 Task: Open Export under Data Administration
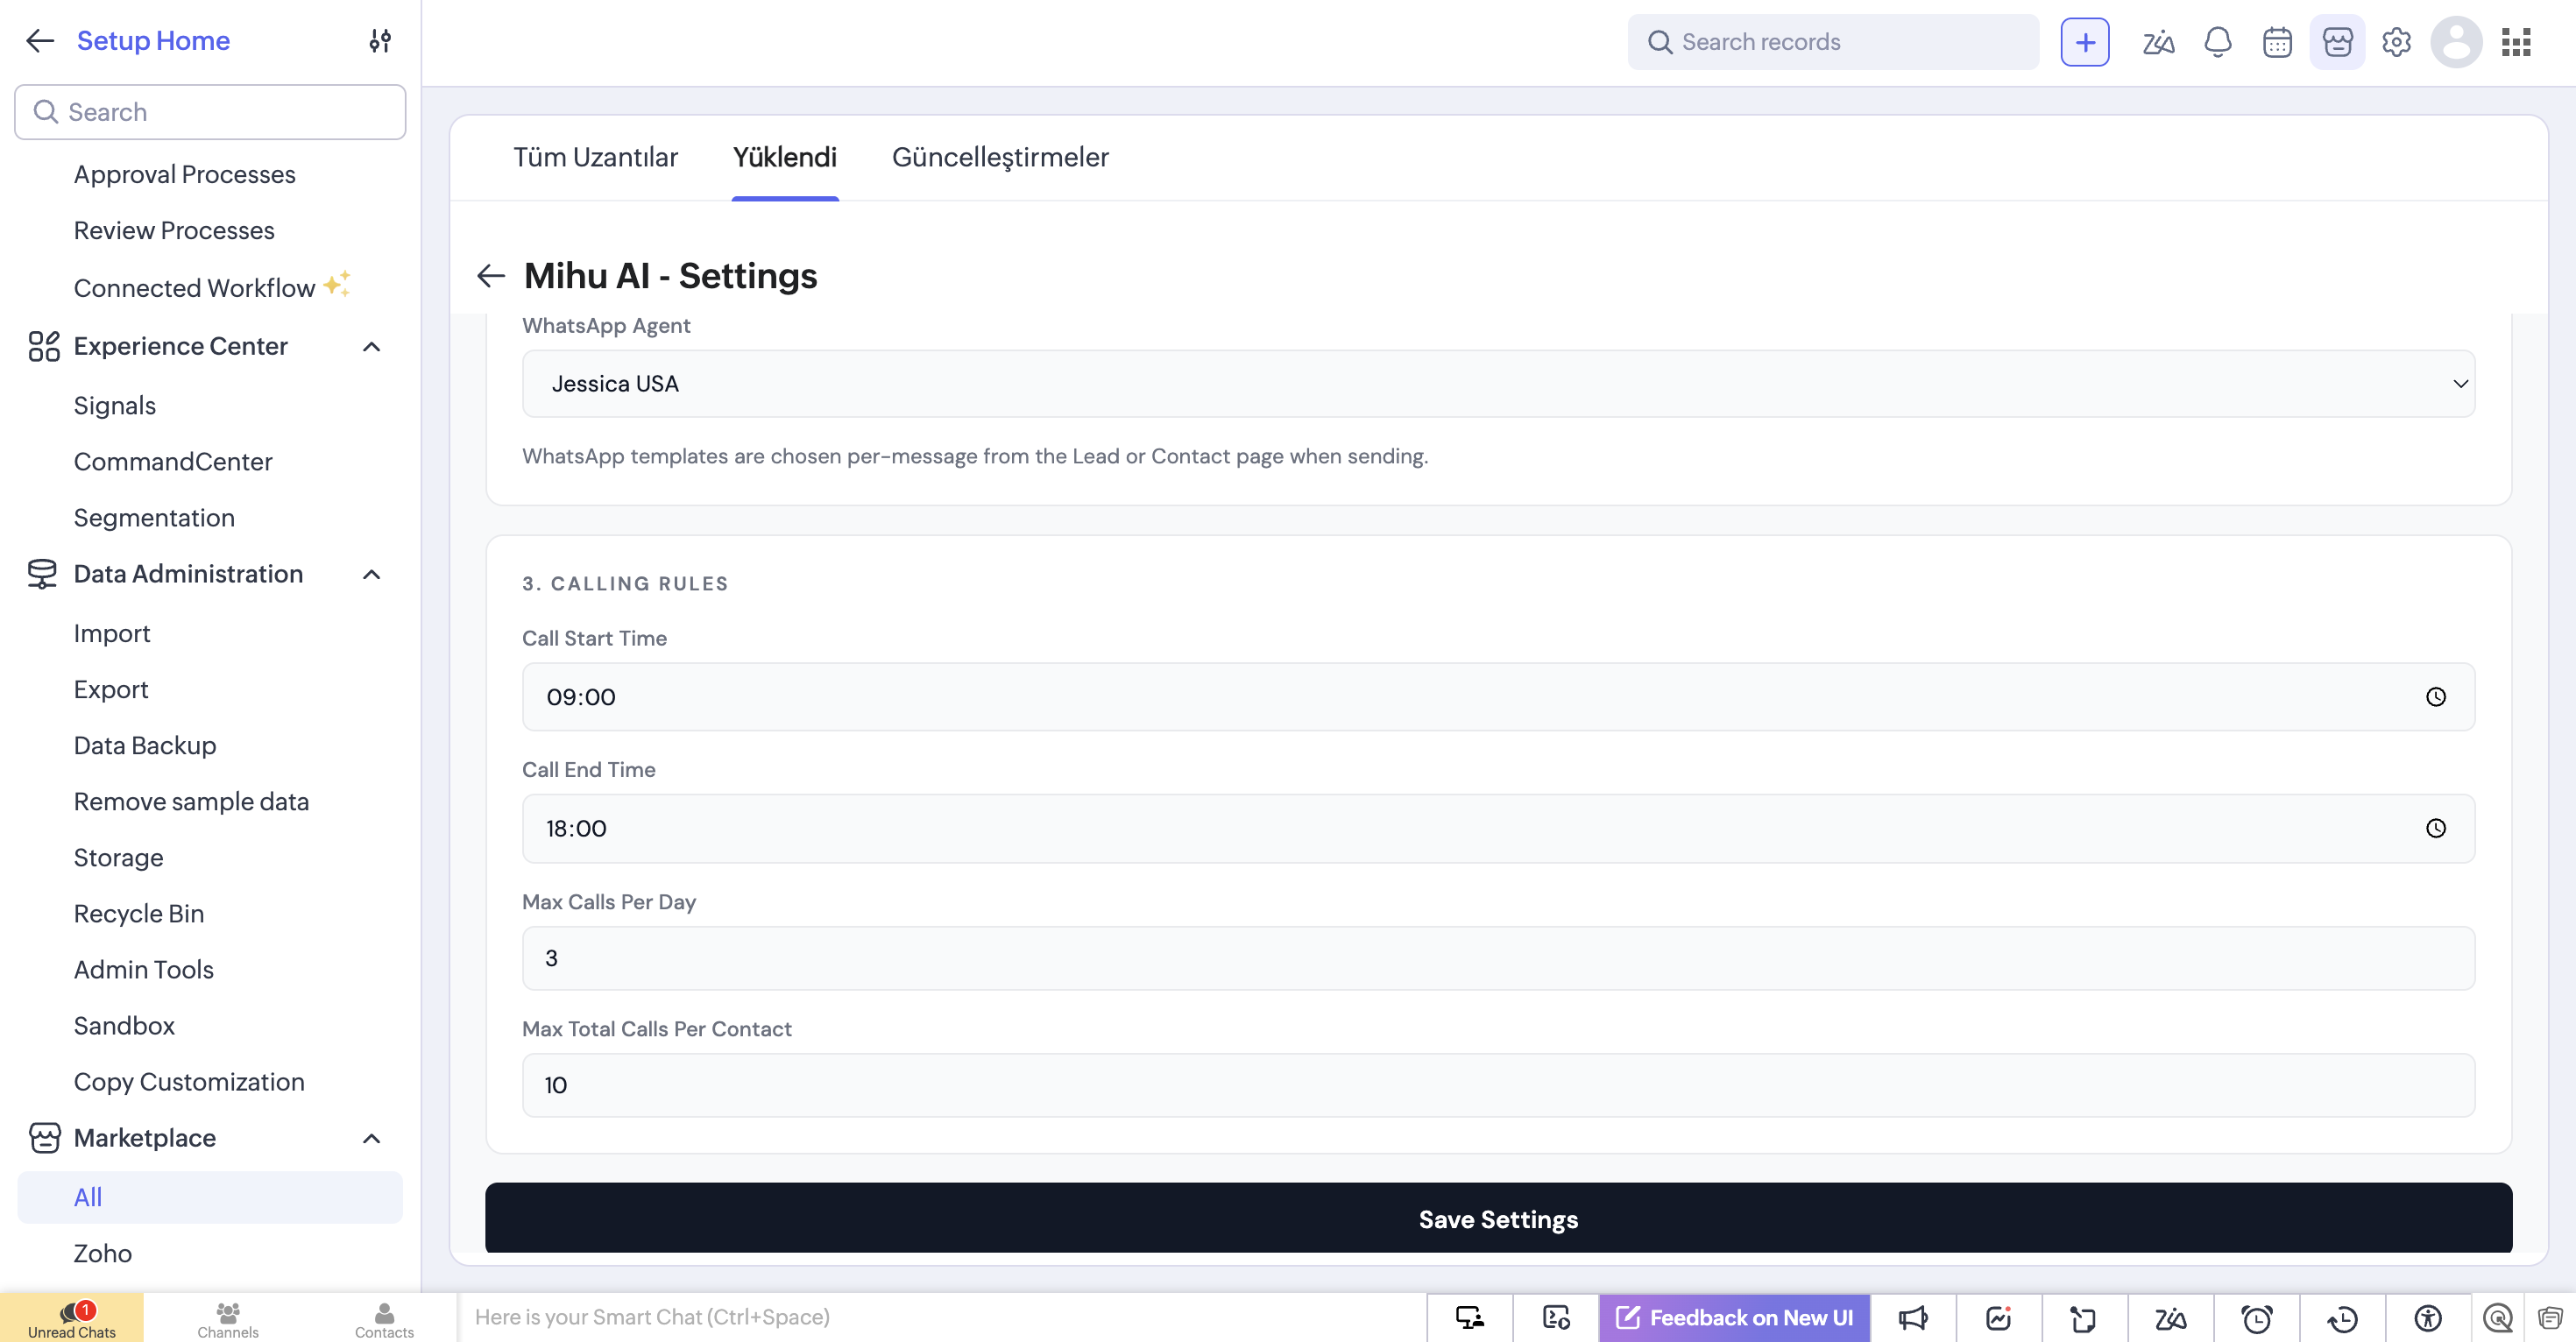(111, 689)
